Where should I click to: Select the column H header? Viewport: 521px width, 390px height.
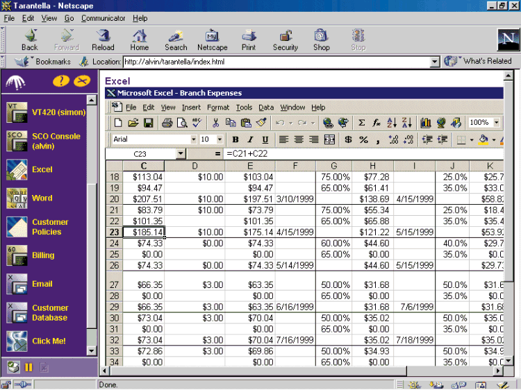coord(373,166)
